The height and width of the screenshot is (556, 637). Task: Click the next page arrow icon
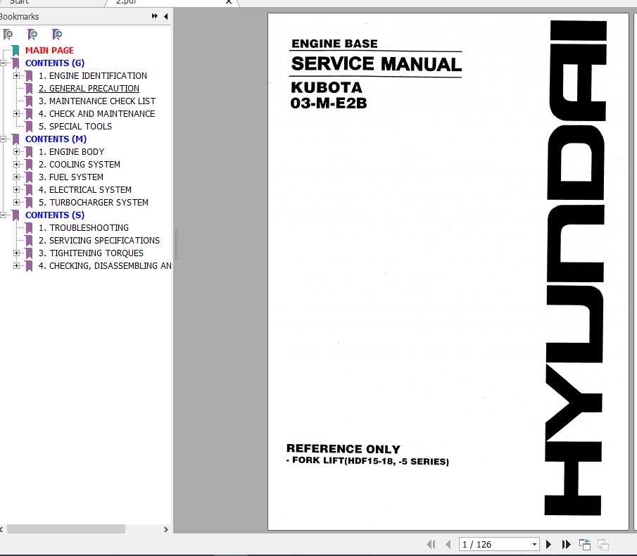tap(549, 544)
